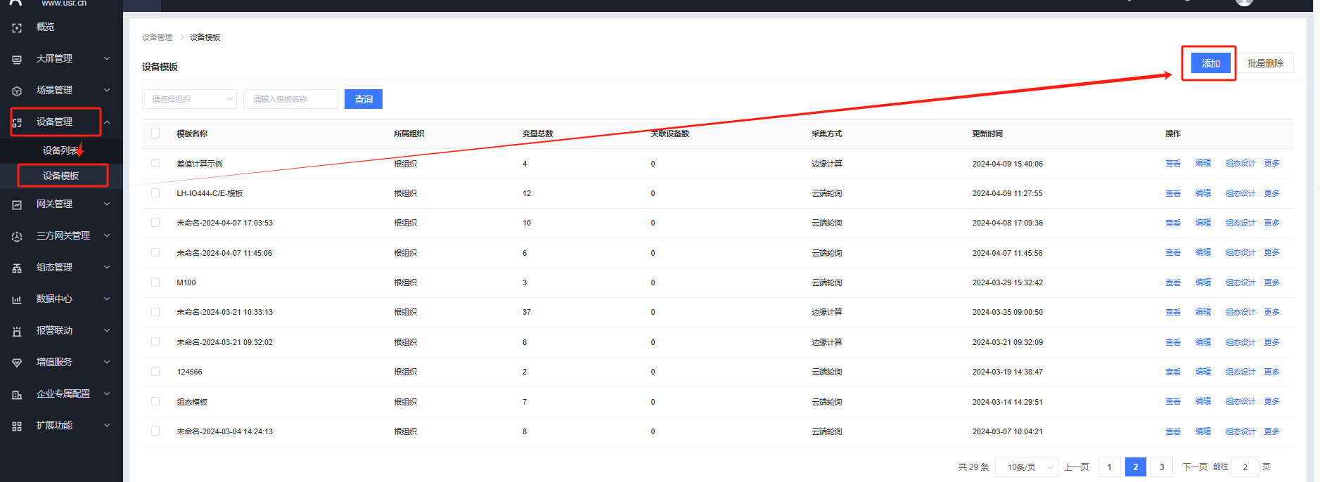Select checkbox for 未命名-2024-04-07 11:45:06
The width and height of the screenshot is (1320, 482).
(x=155, y=252)
